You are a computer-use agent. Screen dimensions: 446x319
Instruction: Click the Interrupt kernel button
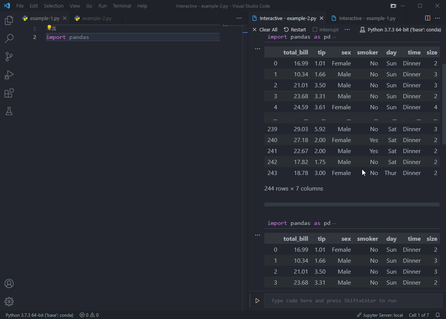click(326, 29)
